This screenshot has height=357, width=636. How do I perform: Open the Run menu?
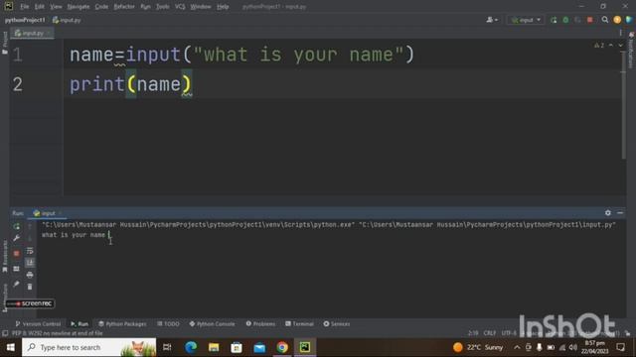(145, 7)
